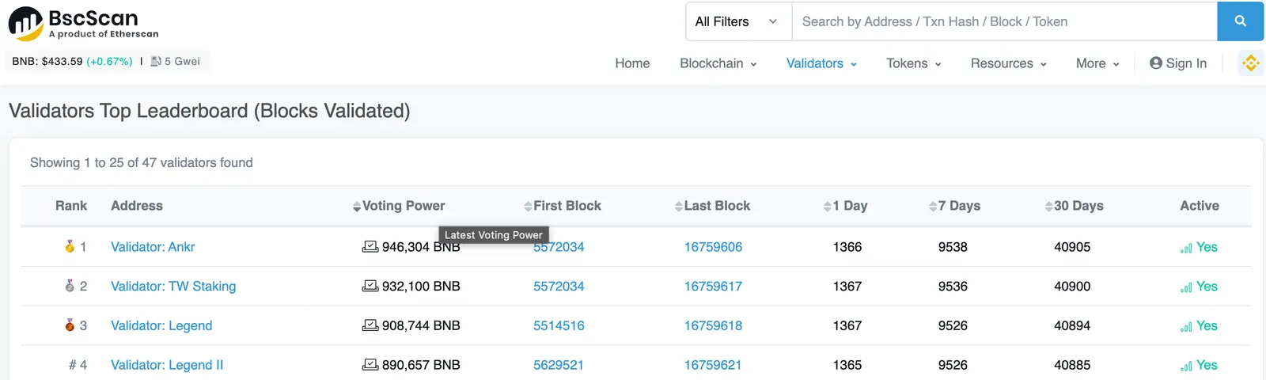Click 932,100 BNB voting power value
This screenshot has height=380, width=1266.
pyautogui.click(x=421, y=287)
